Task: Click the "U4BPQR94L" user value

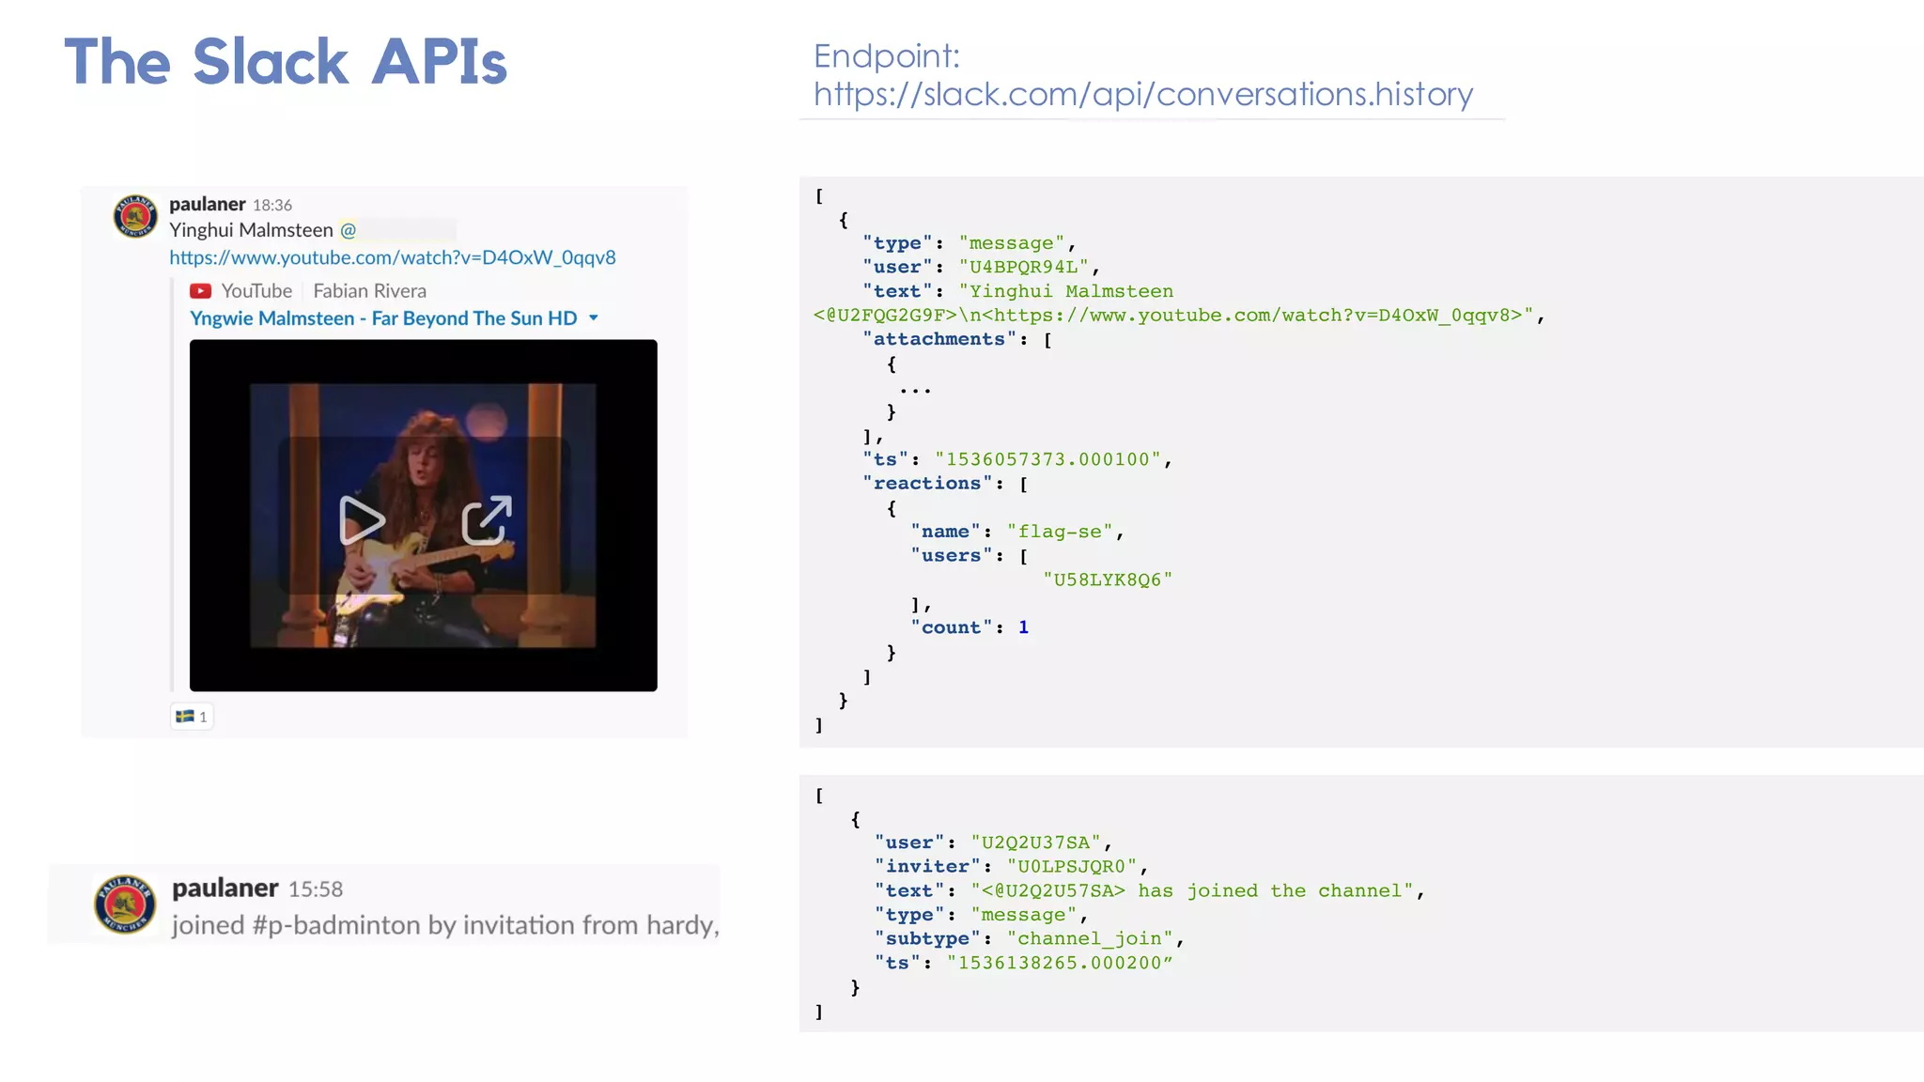Action: pyautogui.click(x=1023, y=267)
